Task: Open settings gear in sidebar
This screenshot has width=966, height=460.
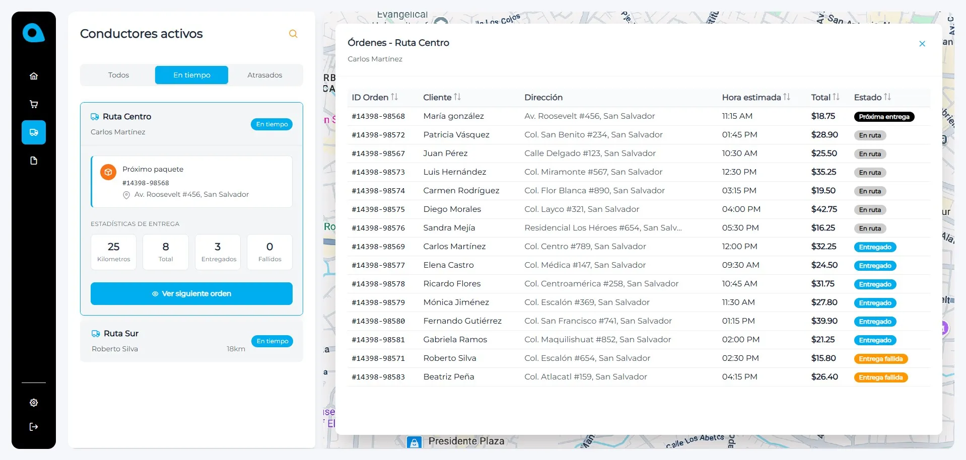Action: pos(34,403)
